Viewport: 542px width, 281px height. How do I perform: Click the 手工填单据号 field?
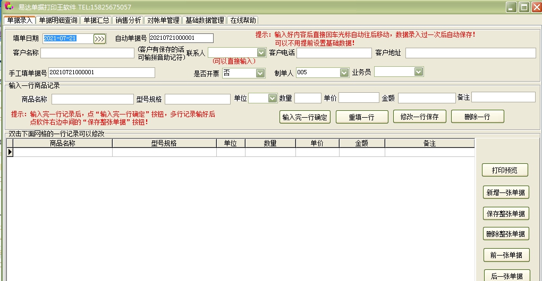point(101,73)
